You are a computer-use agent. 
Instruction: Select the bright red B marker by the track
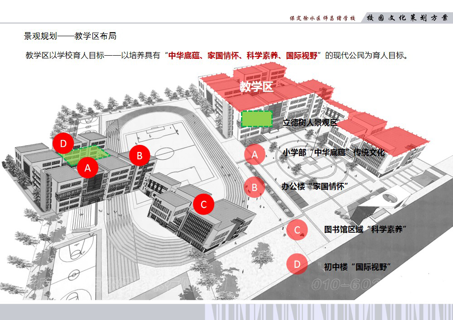140,156
